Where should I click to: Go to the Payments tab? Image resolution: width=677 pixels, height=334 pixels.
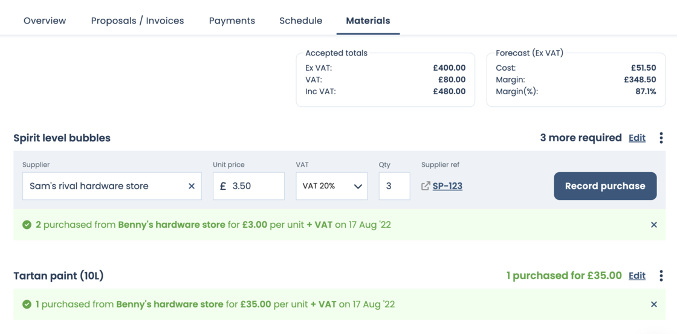[x=232, y=21]
